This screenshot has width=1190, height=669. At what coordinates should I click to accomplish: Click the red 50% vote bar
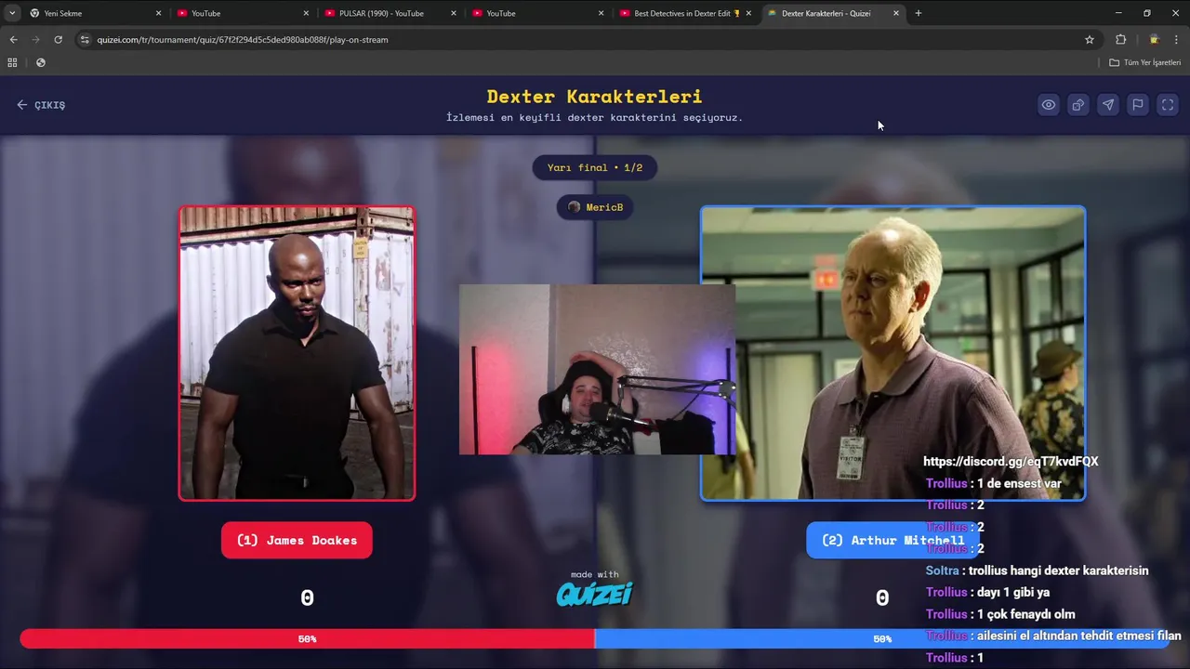click(307, 639)
